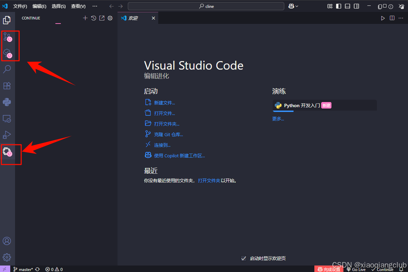Synchronize changes icon in status bar

(38, 269)
